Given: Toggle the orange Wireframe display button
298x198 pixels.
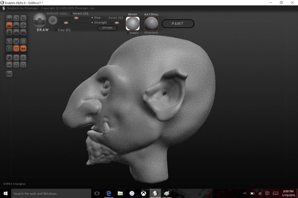Looking at the screenshot, I should (16, 49).
